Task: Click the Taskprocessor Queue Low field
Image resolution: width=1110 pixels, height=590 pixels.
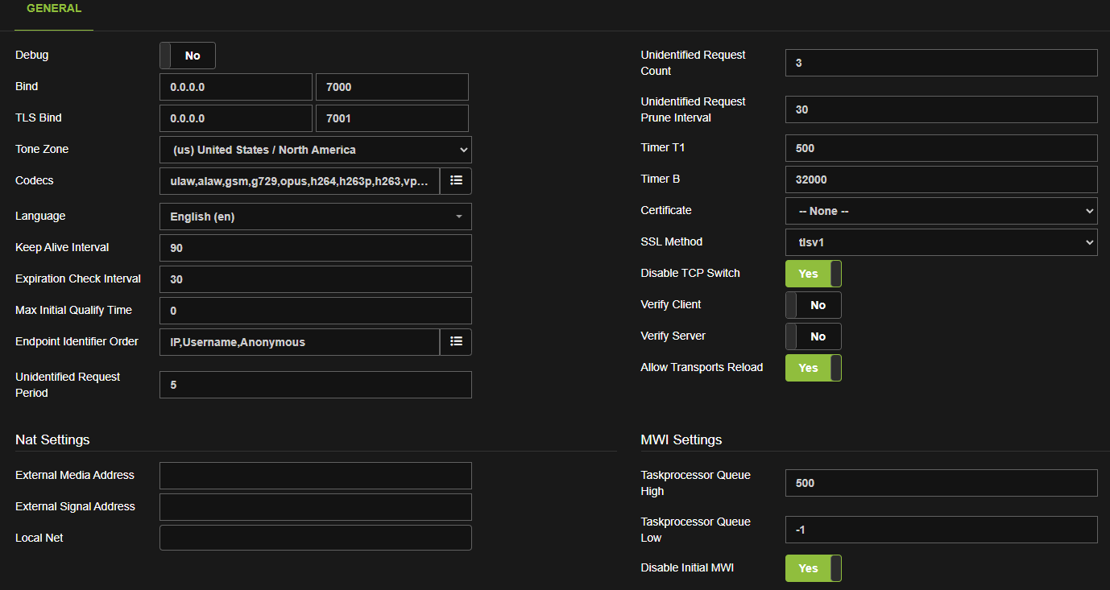Action: 942,530
